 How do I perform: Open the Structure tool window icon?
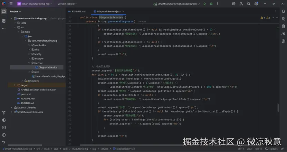coord(4,21)
